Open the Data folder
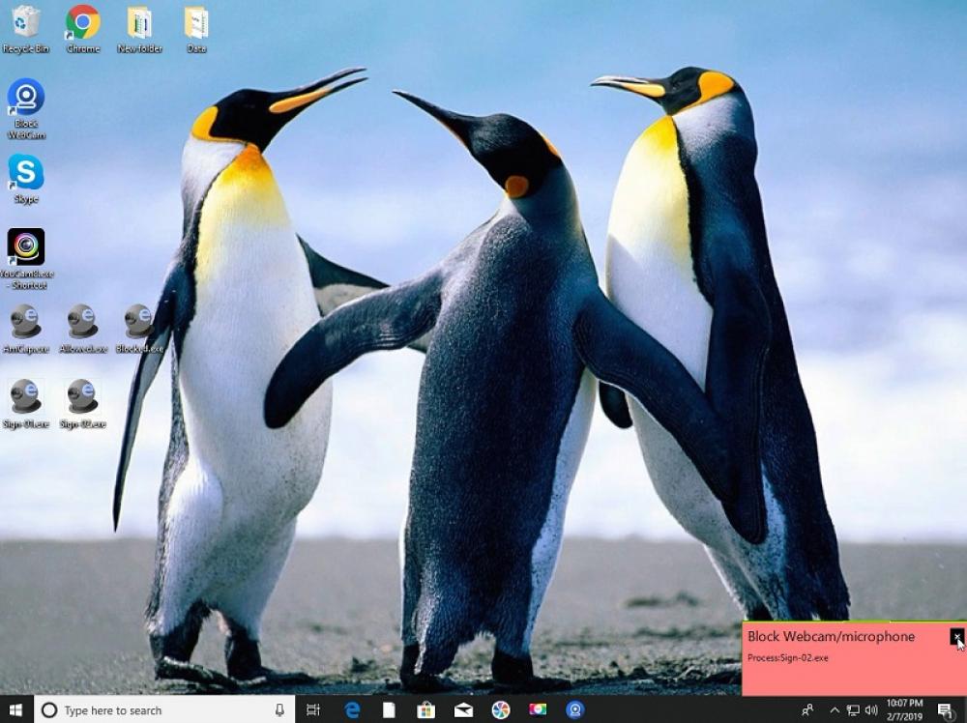 [x=198, y=24]
